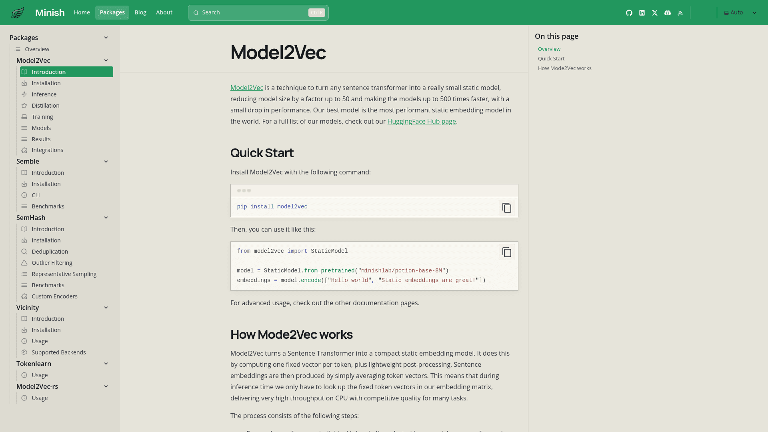Jump to How Mode2Vec works outline link

(565, 68)
